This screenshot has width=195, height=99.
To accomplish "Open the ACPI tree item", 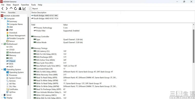I will tap(10, 67).
